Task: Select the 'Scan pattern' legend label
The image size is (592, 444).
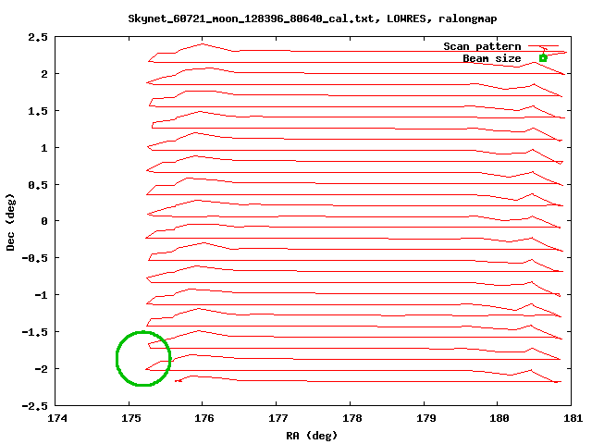Action: (482, 46)
